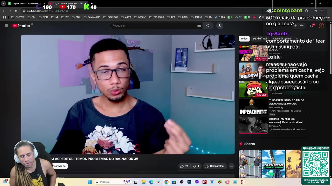Screen dimensions: 332x186
Task: Start voice search with the microphone icon
Action: (x=220, y=26)
